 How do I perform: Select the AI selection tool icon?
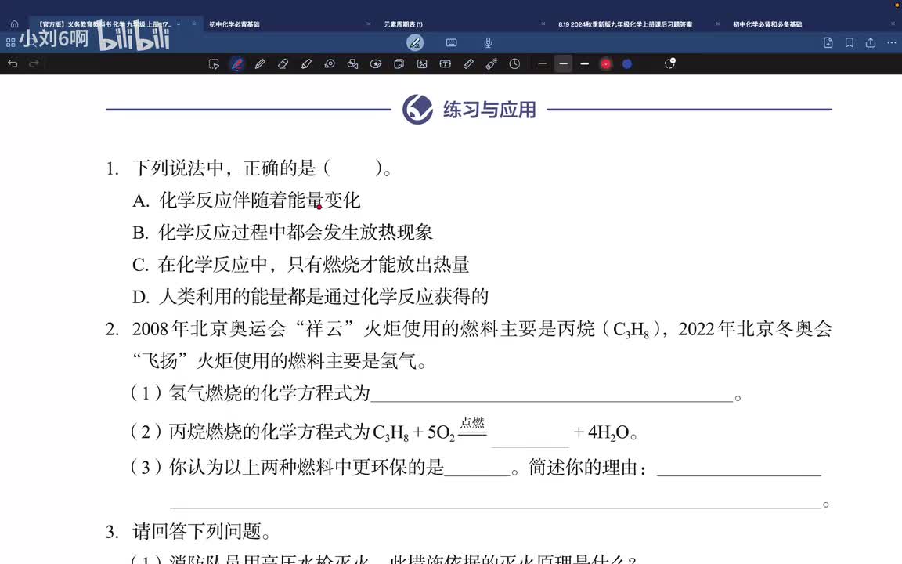point(214,64)
